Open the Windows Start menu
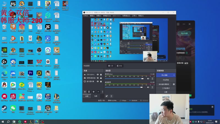This screenshot has height=124, width=220. click(3, 122)
